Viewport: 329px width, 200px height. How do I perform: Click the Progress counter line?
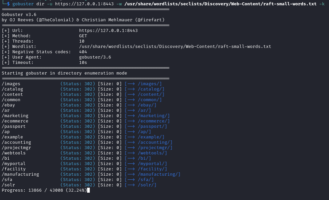pos(44,190)
